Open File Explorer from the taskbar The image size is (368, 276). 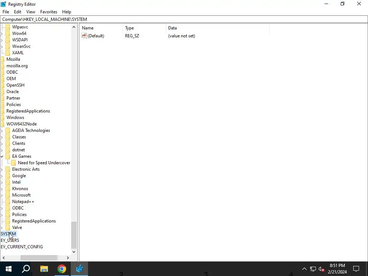[x=44, y=269]
